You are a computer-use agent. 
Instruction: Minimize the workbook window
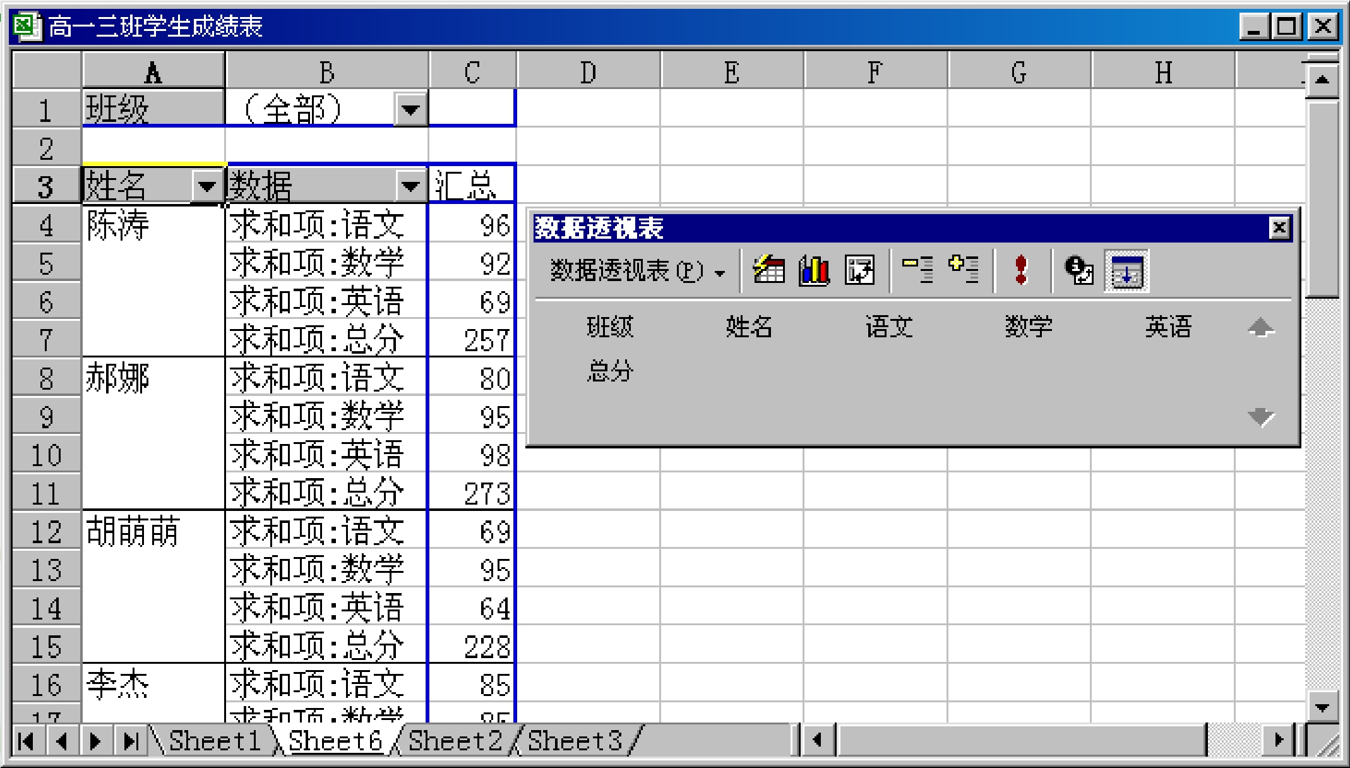(x=1254, y=27)
